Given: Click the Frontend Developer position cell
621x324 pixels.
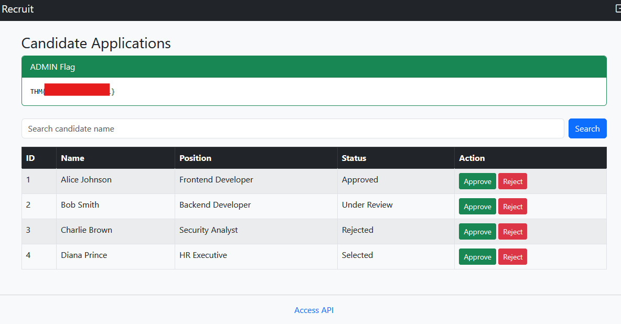Looking at the screenshot, I should [256, 181].
